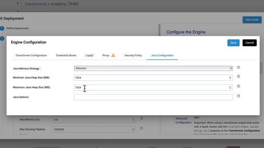Click the Max Running Pipeline field
This screenshot has height=148, width=264.
[x=94, y=129]
